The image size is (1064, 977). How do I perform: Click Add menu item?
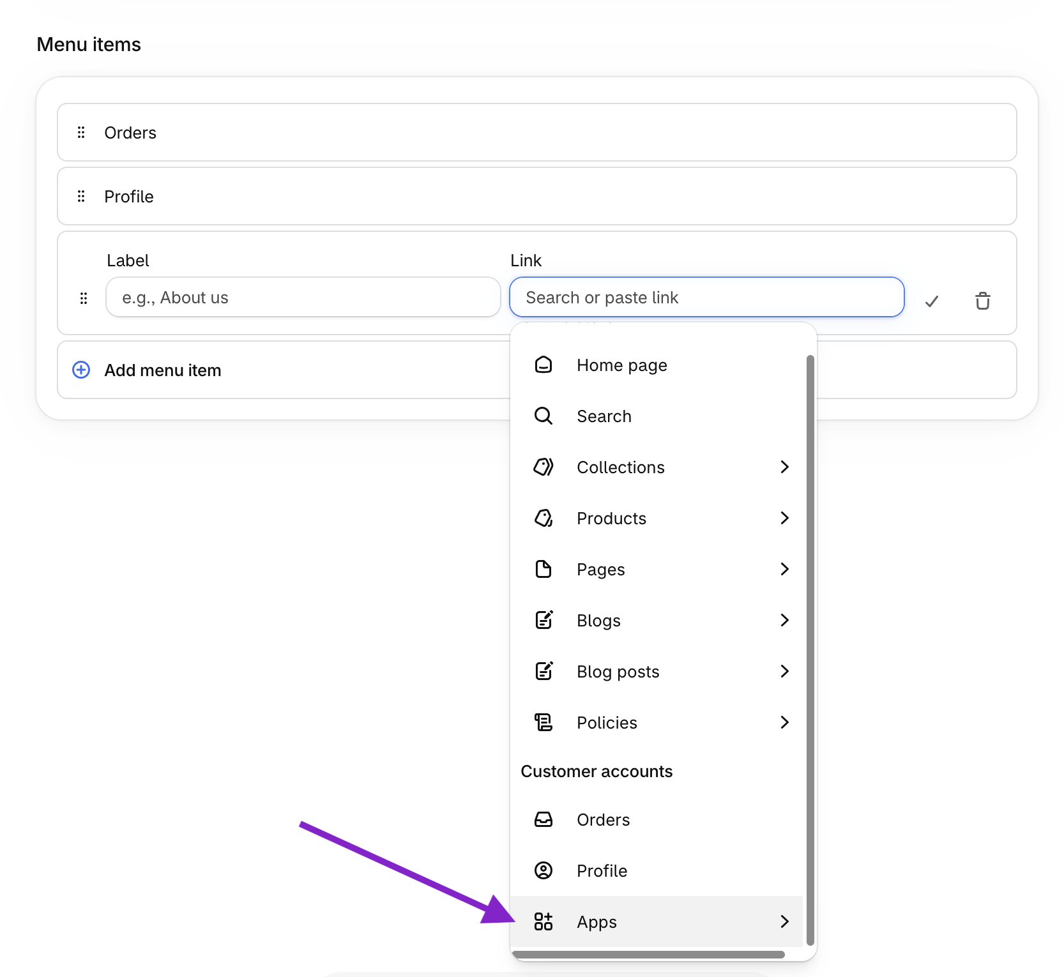coord(163,370)
